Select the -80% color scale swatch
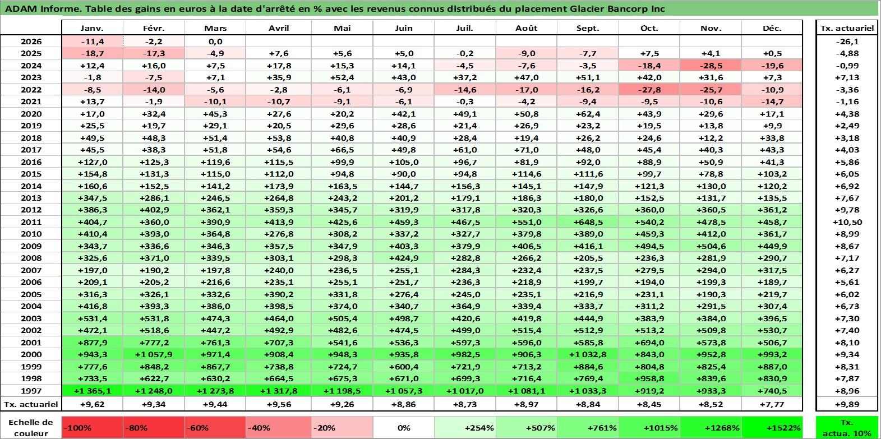The image size is (881, 439). 154,427
